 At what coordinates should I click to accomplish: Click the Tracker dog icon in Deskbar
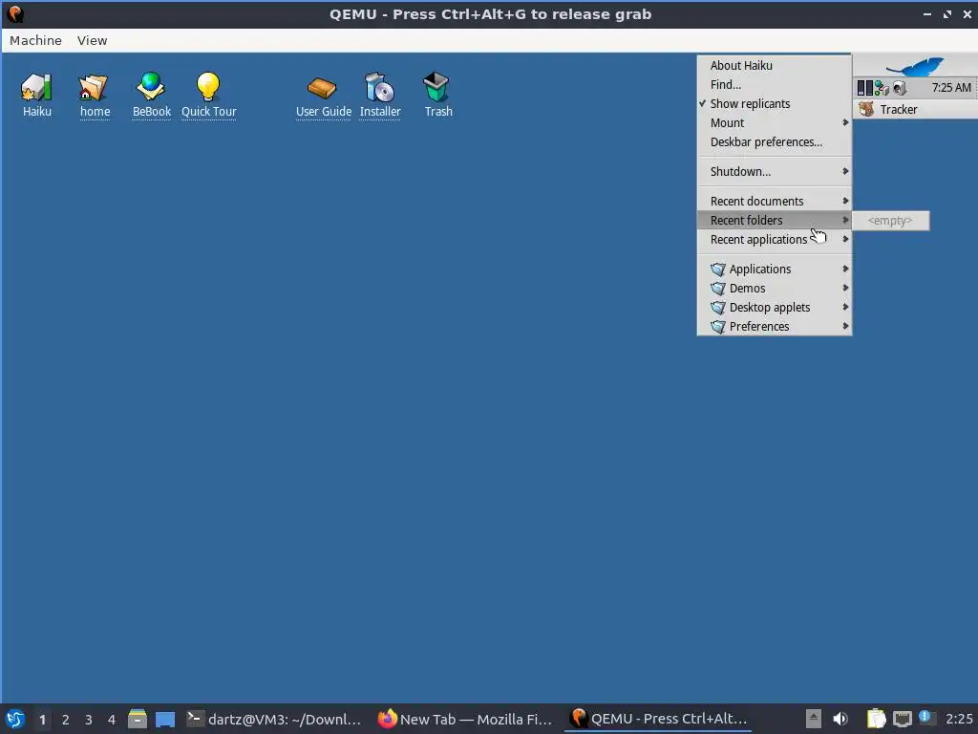tap(866, 109)
